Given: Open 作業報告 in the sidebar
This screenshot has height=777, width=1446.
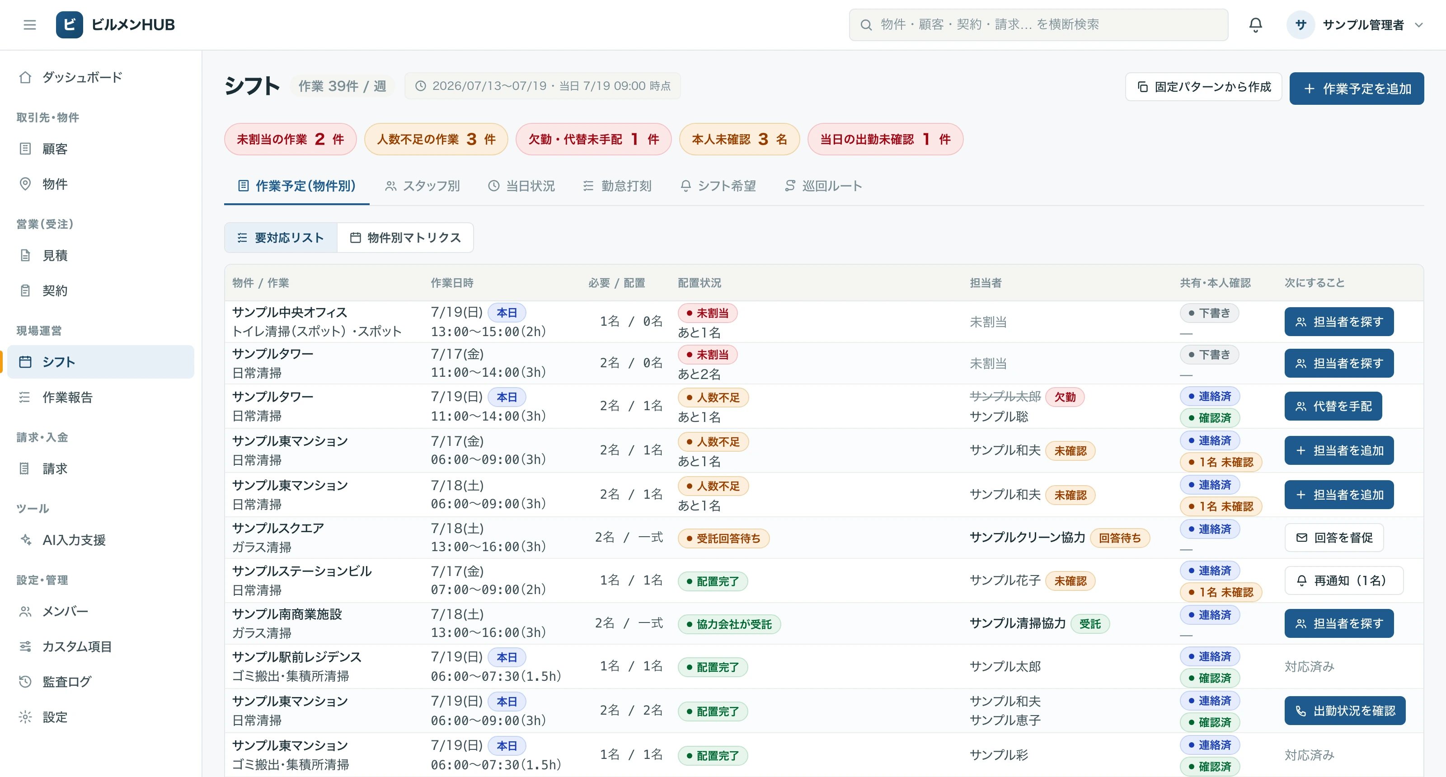Looking at the screenshot, I should click(101, 397).
